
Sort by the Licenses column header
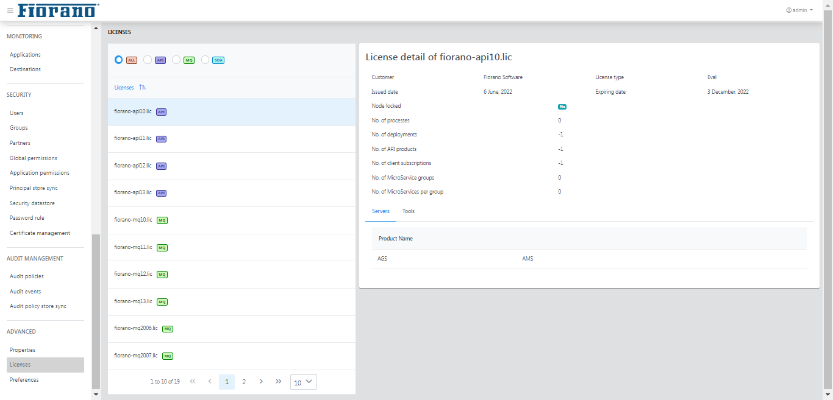[x=124, y=88]
